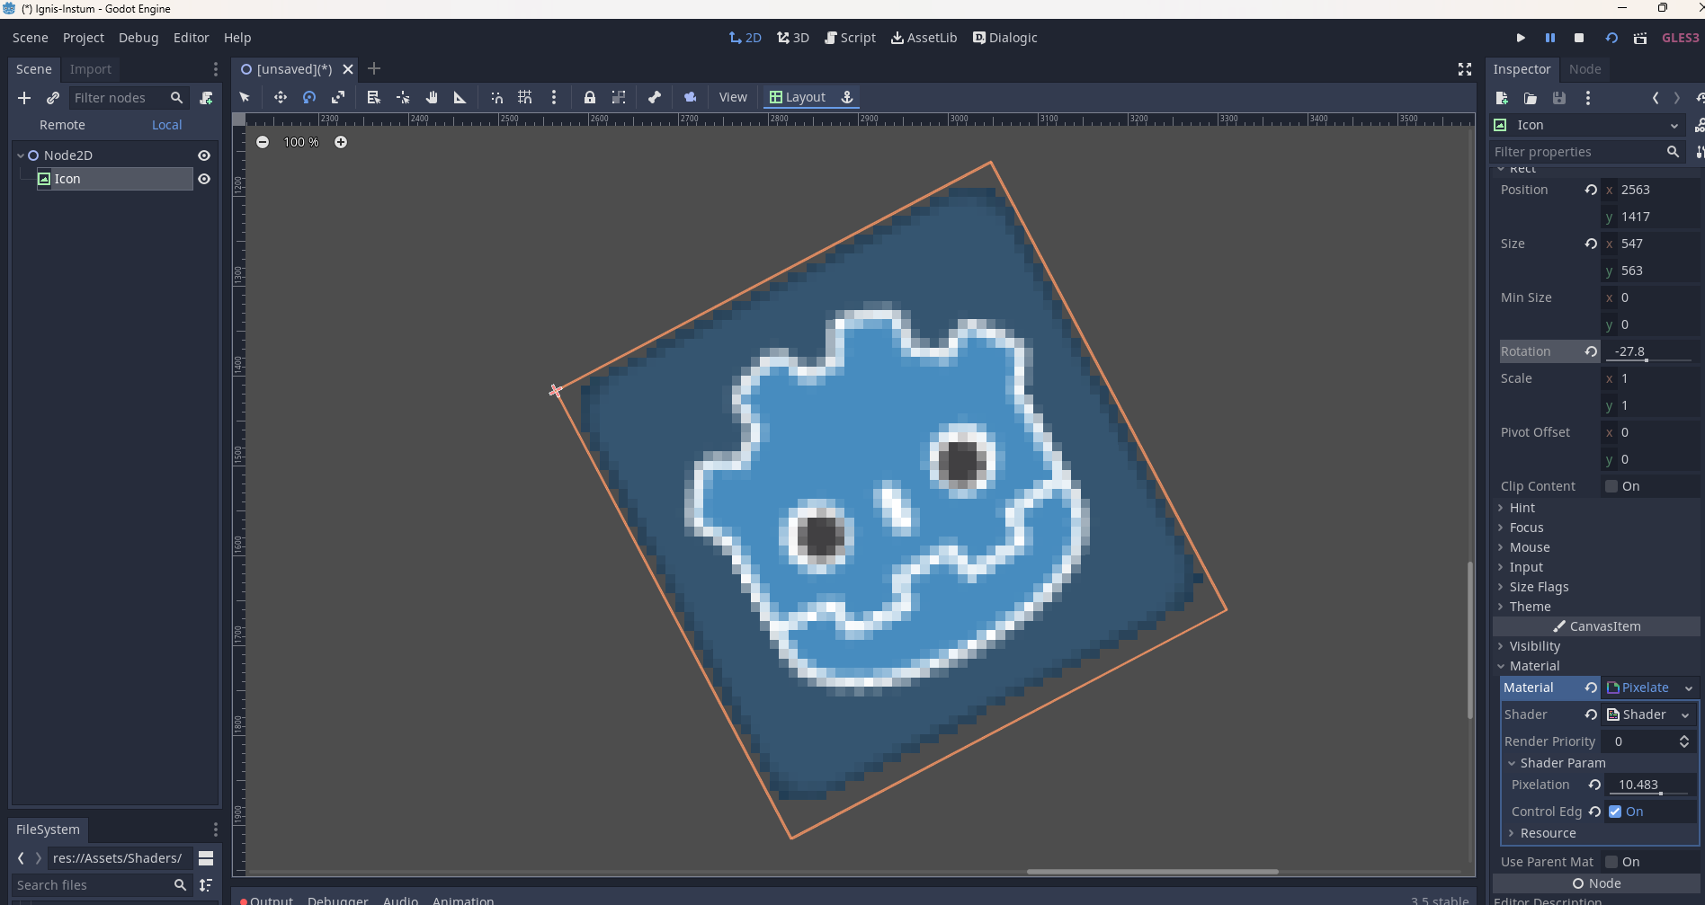Open the Pixelate material dropdown
The width and height of the screenshot is (1705, 905).
coord(1650,688)
